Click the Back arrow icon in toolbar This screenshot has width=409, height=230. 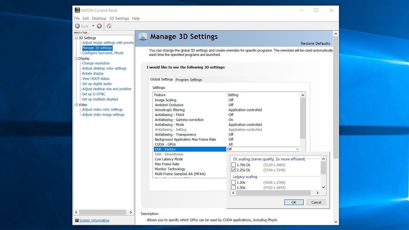point(77,26)
